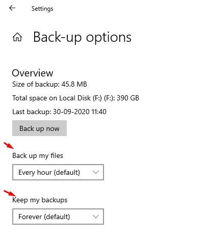Click the 45.8 MB backup size value
This screenshot has height=241, width=211.
pos(74,84)
